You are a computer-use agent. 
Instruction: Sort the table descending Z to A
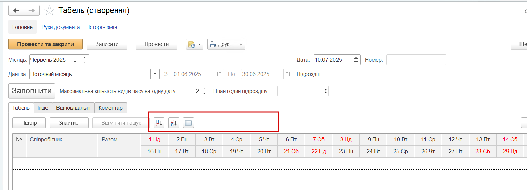pos(174,123)
